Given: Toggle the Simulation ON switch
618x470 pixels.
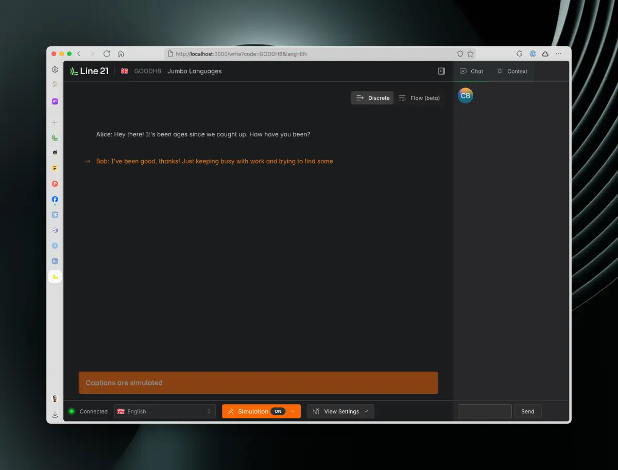Looking at the screenshot, I should (278, 411).
